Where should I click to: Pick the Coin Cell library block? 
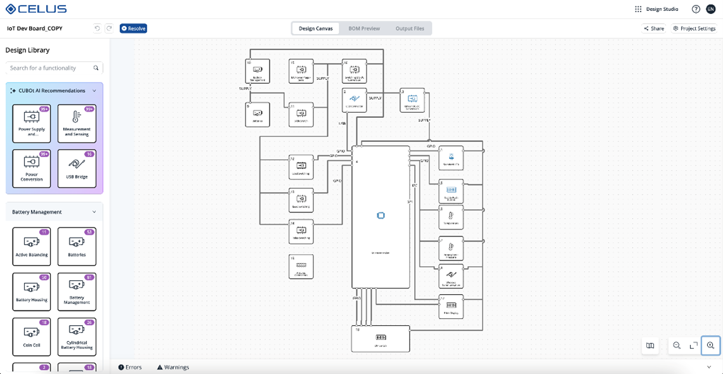pos(32,337)
